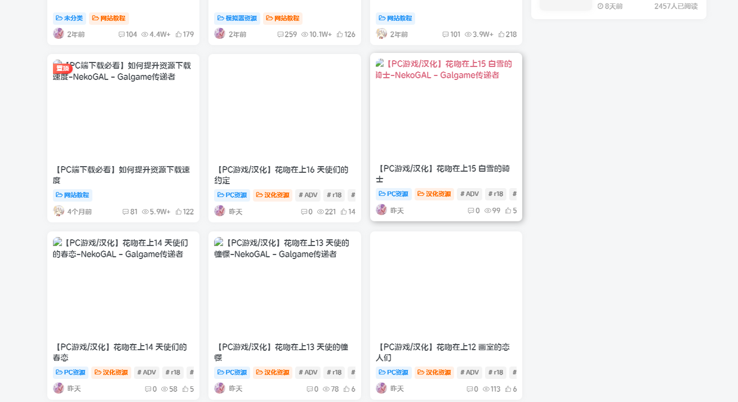This screenshot has width=738, height=402.
Task: Open the 模拟器资源 category tag
Action: tap(237, 18)
